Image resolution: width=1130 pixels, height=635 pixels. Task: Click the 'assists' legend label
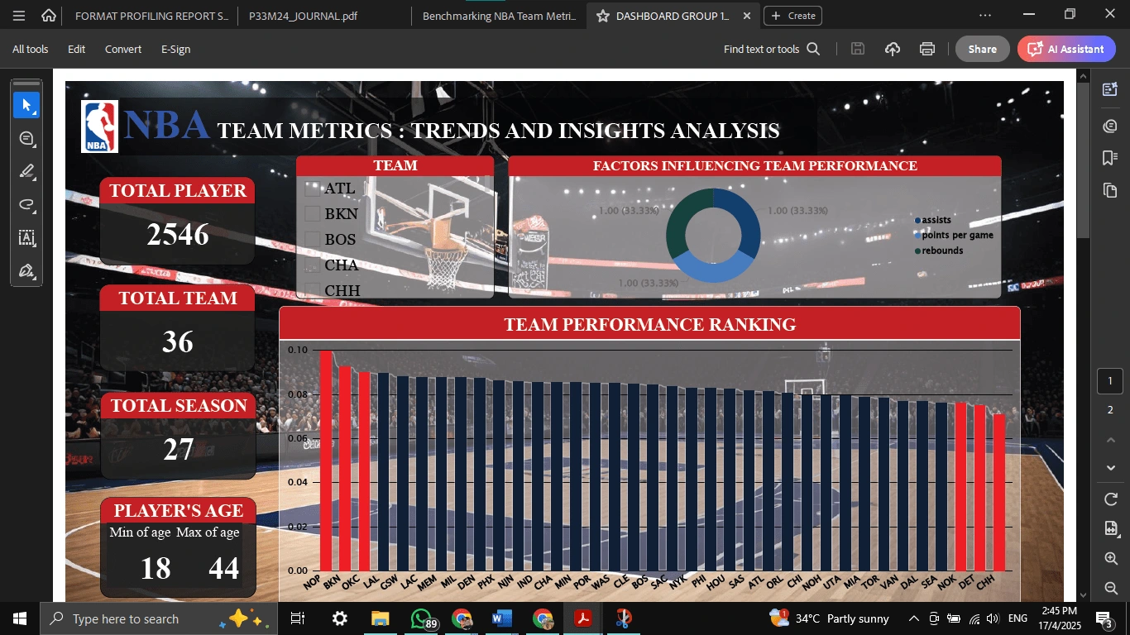point(936,220)
